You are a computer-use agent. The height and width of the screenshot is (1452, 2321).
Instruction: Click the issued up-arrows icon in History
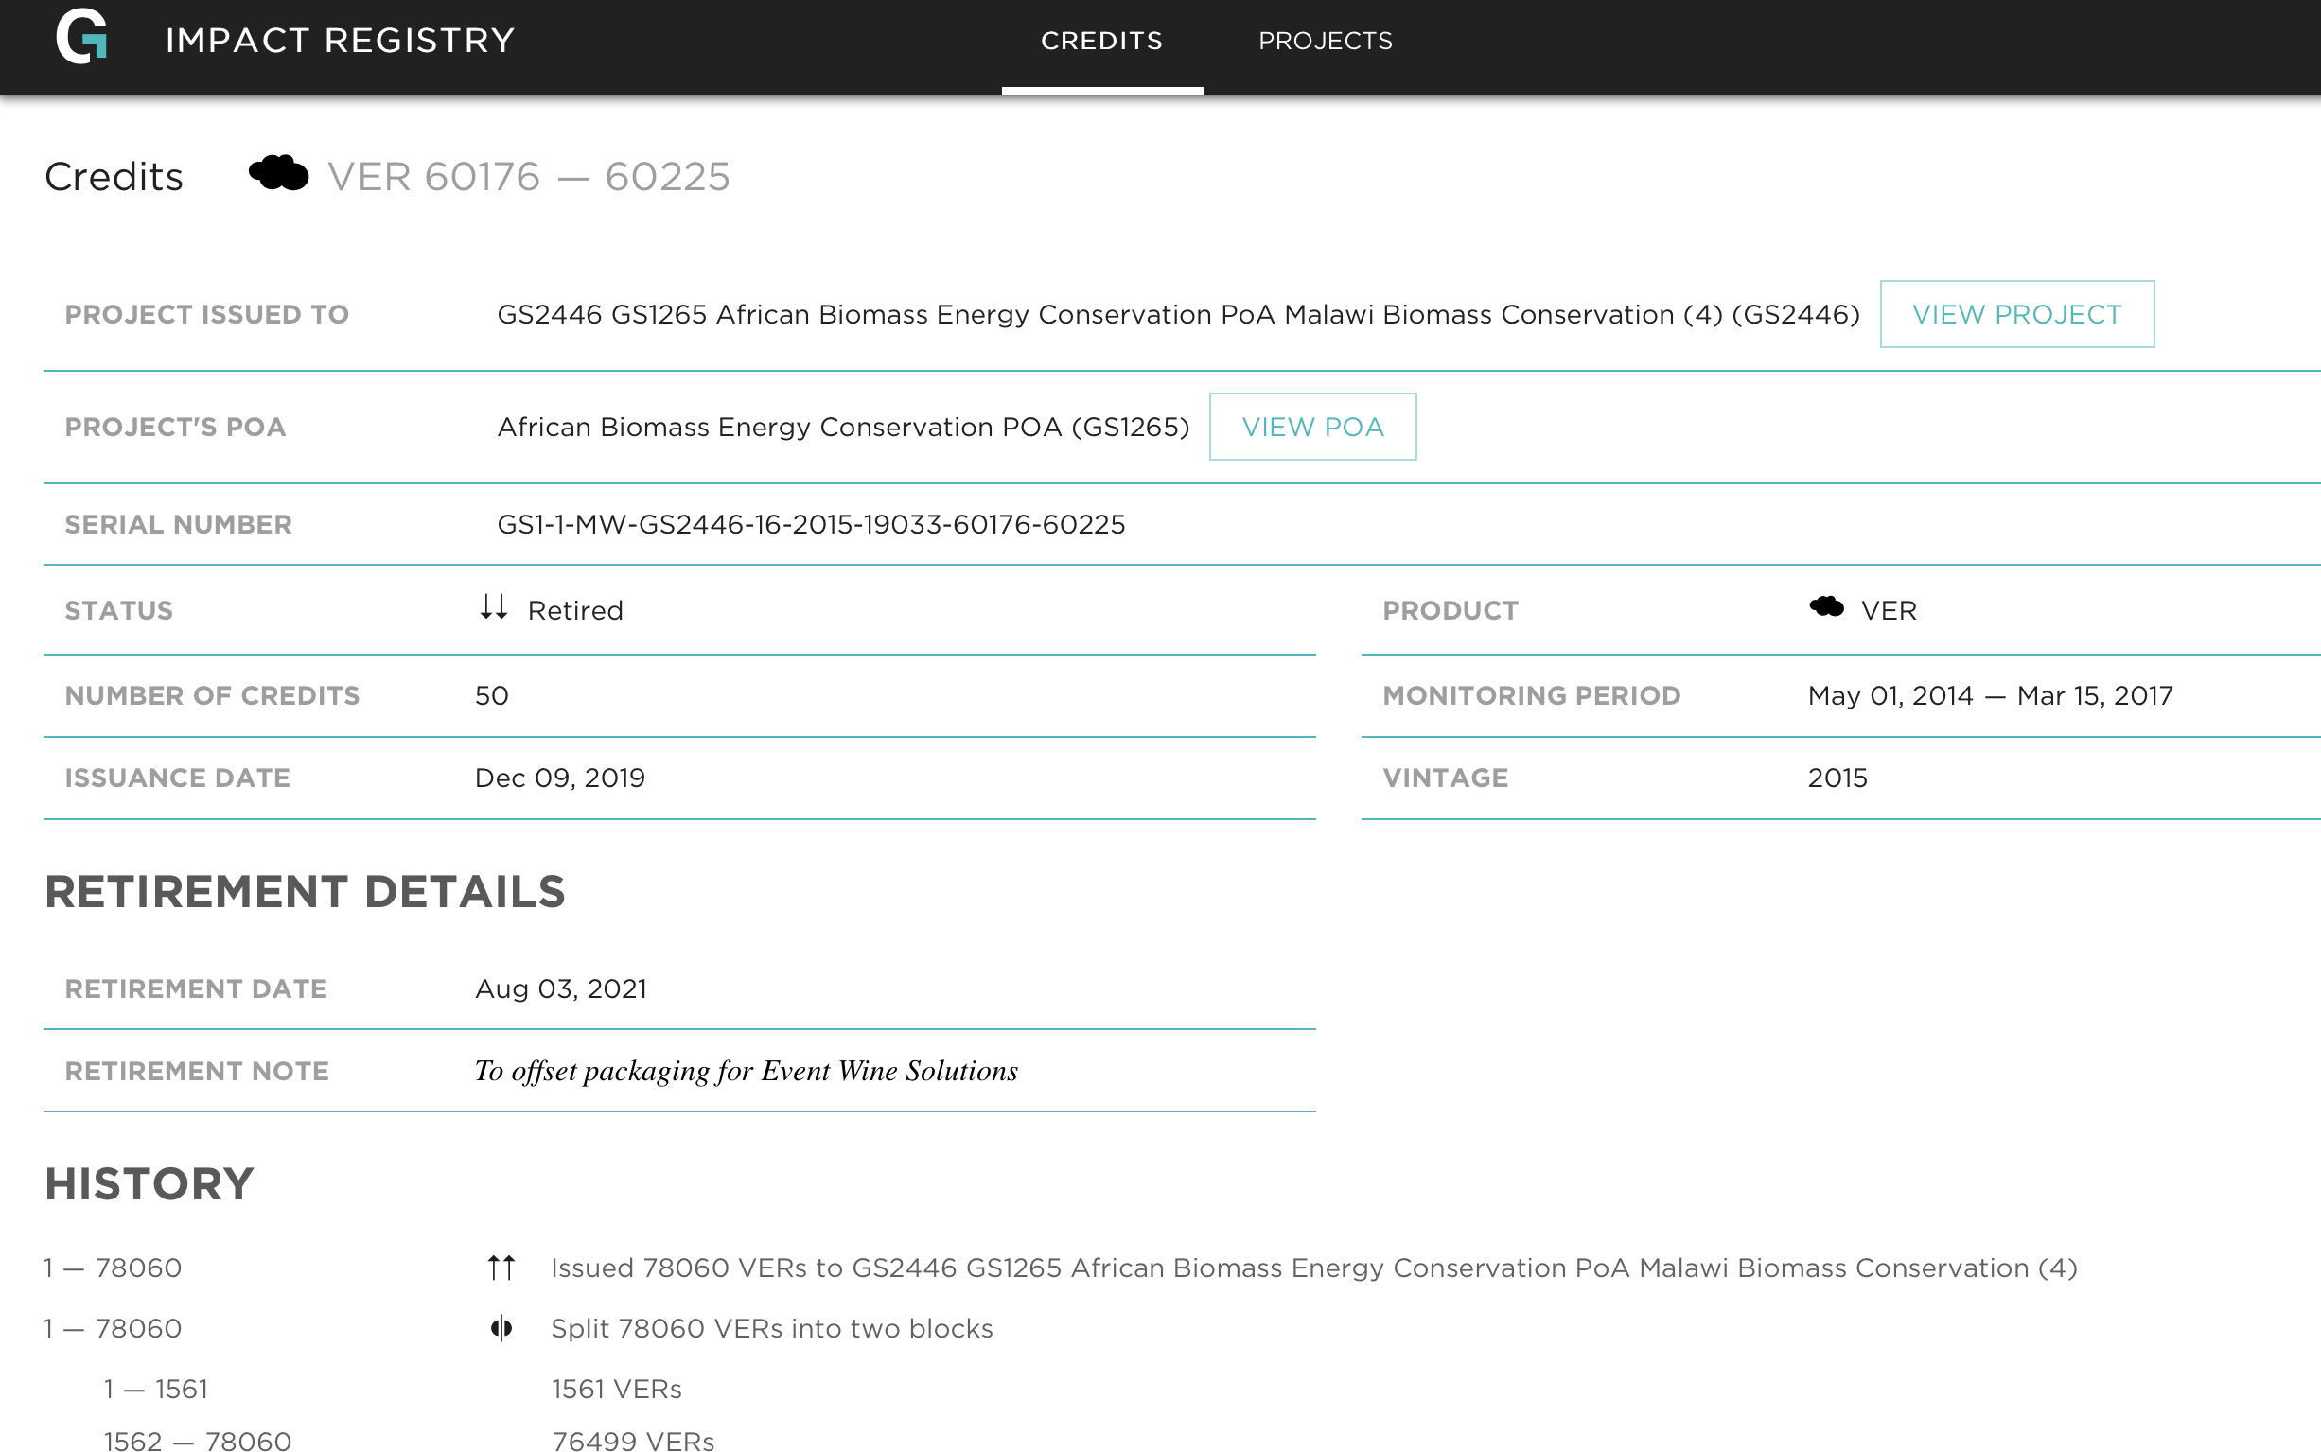(501, 1268)
